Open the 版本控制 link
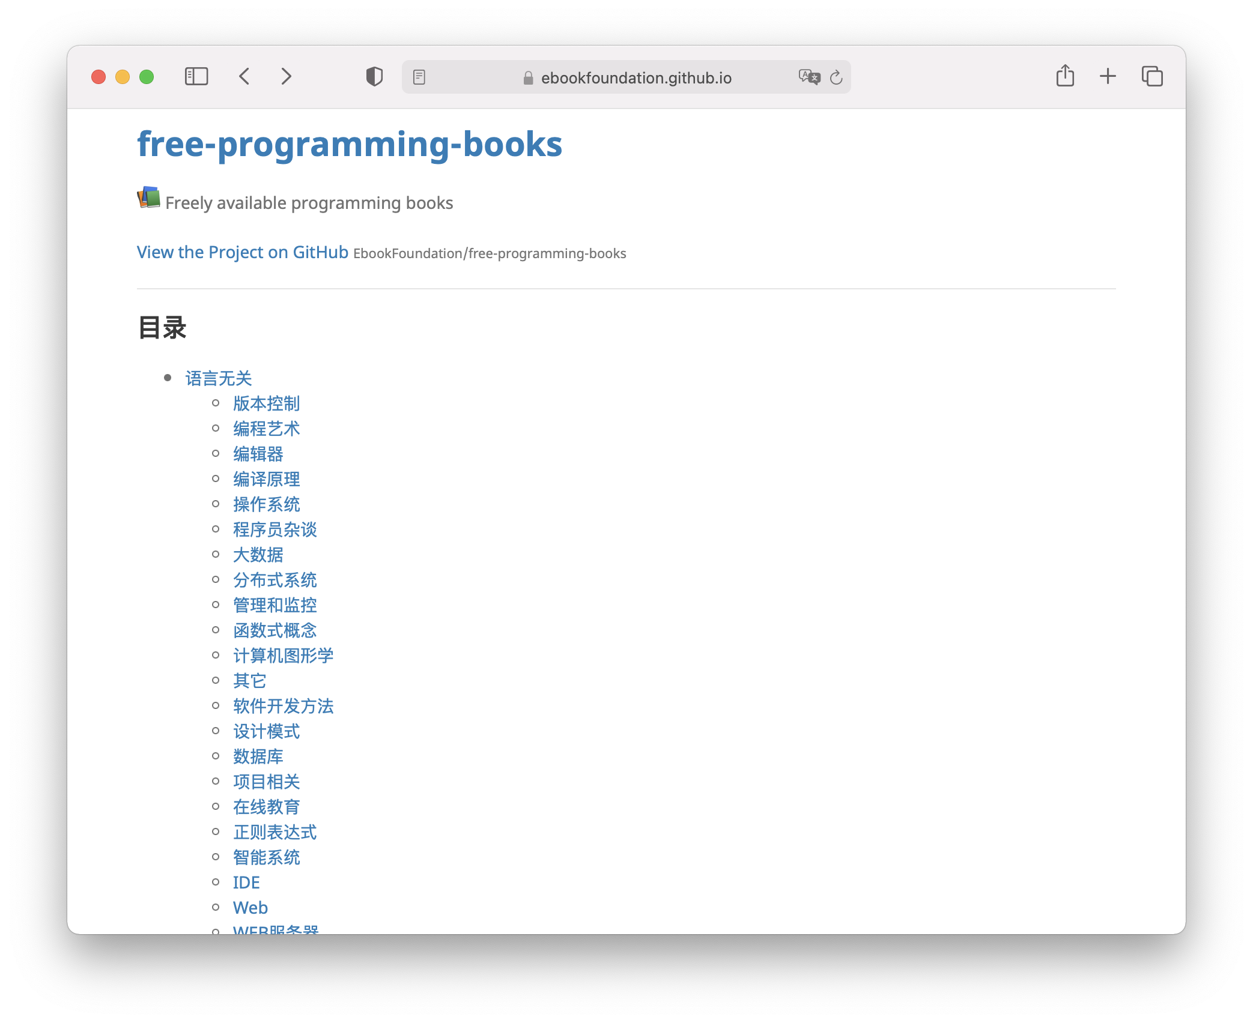1253x1023 pixels. tap(267, 403)
